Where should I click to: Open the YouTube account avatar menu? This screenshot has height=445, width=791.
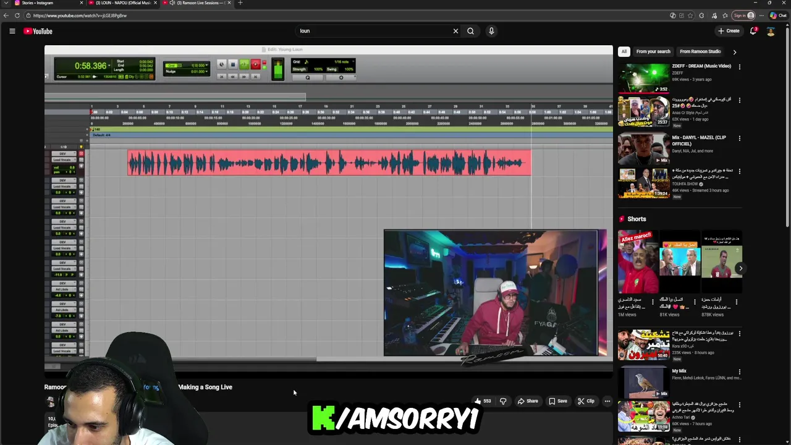[771, 31]
